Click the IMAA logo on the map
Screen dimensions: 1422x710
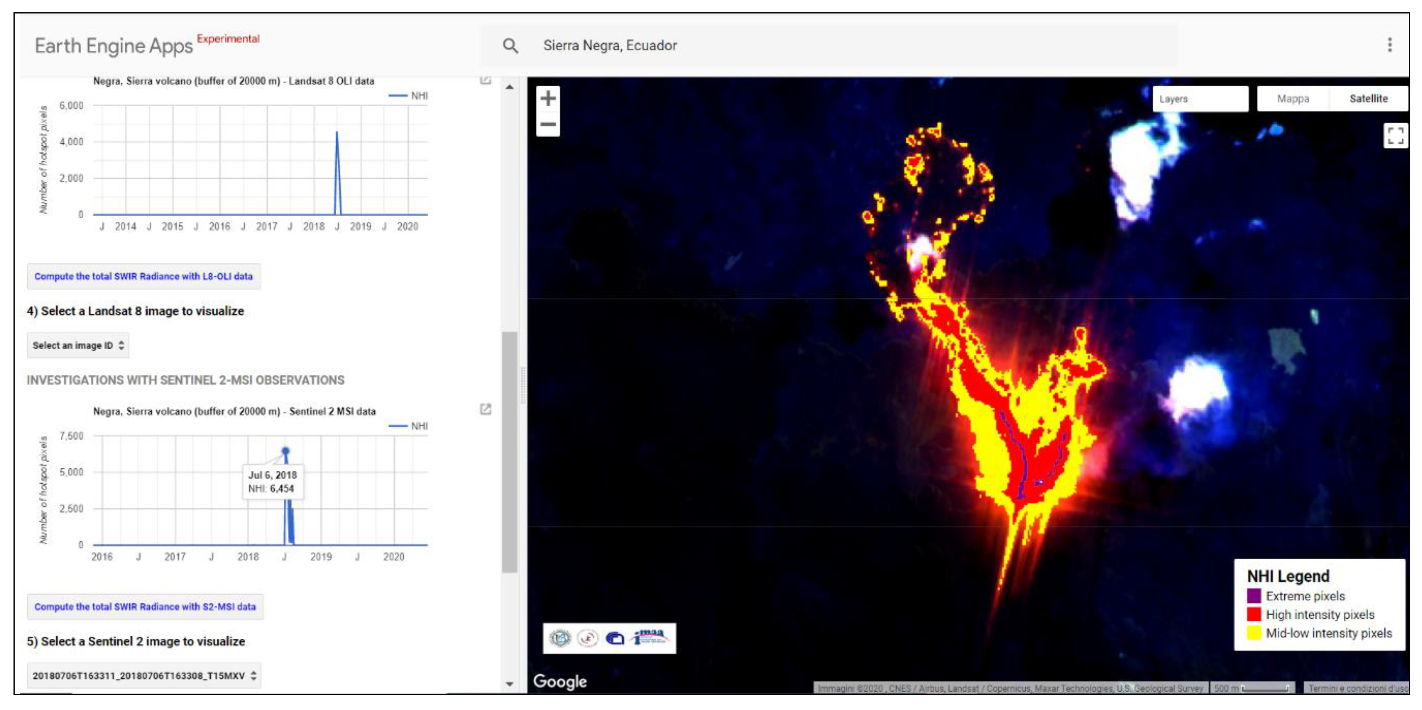coord(650,638)
